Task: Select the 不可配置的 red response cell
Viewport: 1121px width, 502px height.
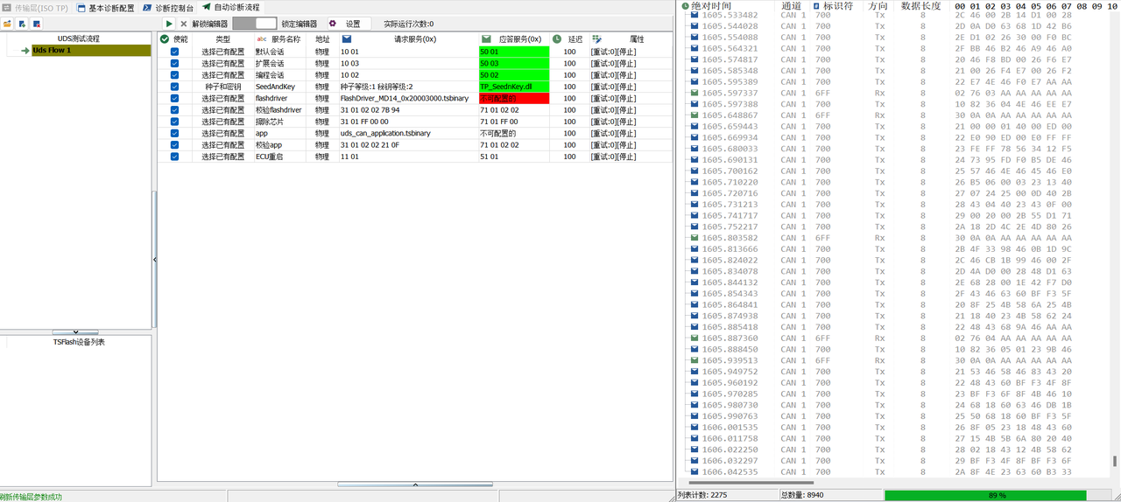Action: pyautogui.click(x=514, y=99)
